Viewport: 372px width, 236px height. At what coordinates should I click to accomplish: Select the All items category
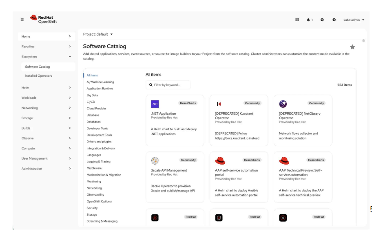click(92, 75)
